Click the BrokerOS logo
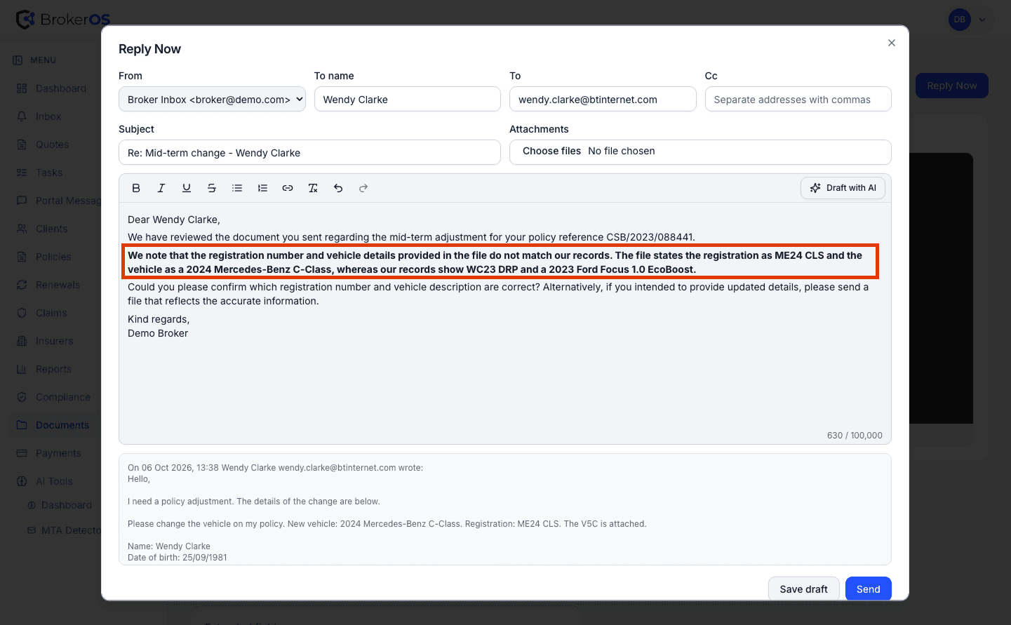 63,20
